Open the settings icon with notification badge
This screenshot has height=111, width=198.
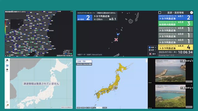pyautogui.click(x=7, y=105)
